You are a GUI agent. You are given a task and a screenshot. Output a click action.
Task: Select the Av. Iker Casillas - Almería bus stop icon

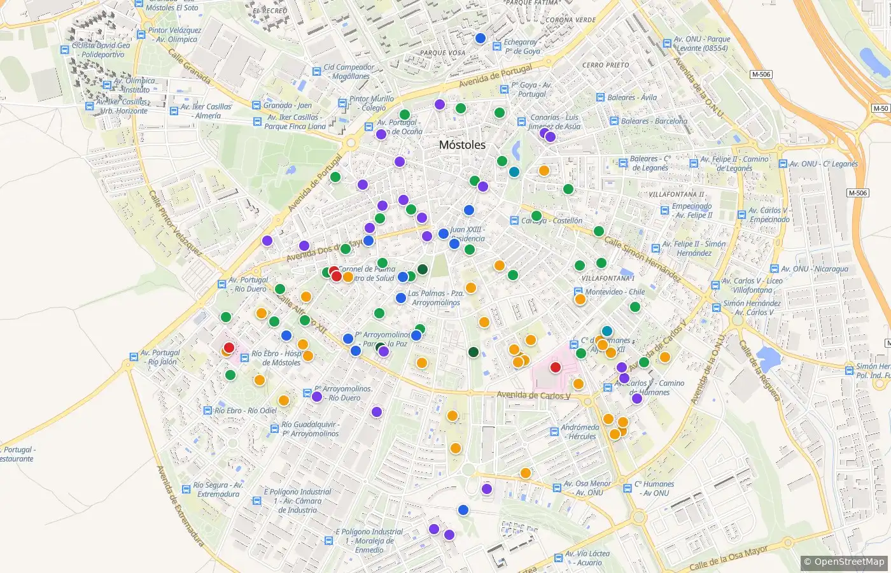click(173, 111)
